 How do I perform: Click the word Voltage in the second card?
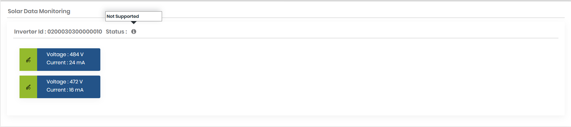pos(56,82)
